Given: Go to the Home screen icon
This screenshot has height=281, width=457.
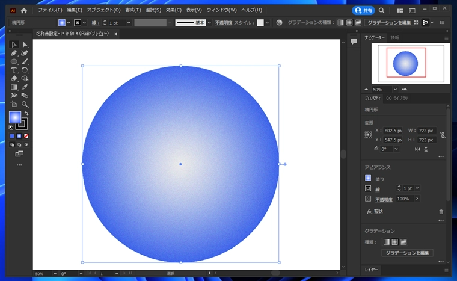Looking at the screenshot, I should (x=24, y=10).
